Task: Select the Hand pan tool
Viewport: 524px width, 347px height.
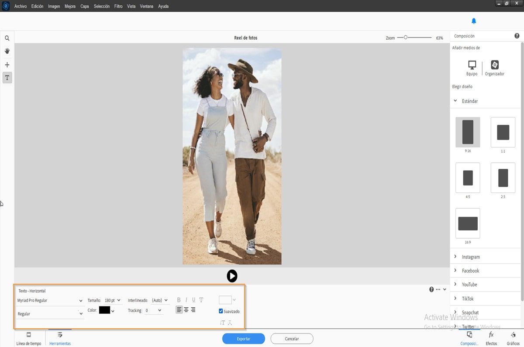Action: pos(7,51)
